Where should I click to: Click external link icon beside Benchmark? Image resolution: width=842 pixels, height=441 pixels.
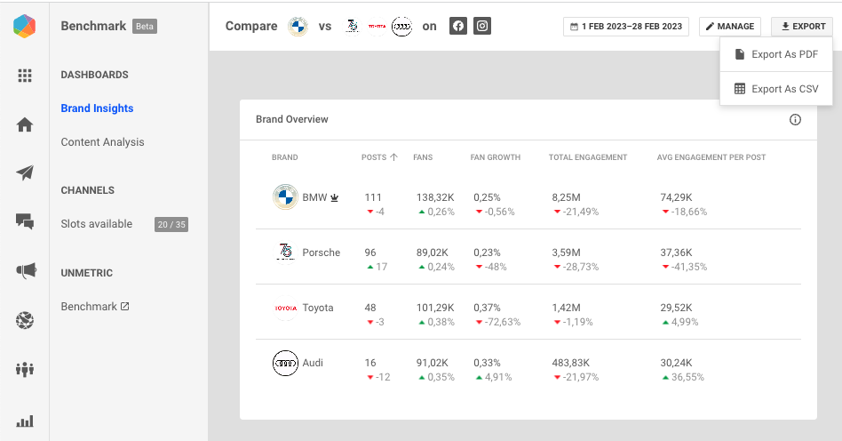click(x=124, y=306)
